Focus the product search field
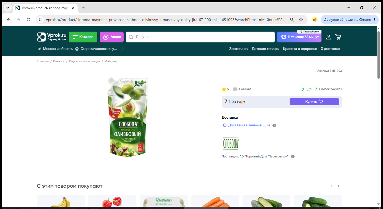Image resolution: width=383 pixels, height=209 pixels. coord(200,37)
